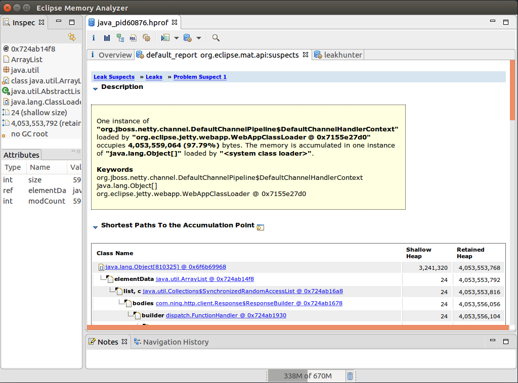Click the report horizontal scrollbar
Viewport: 518px width, 383px height.
(297, 327)
